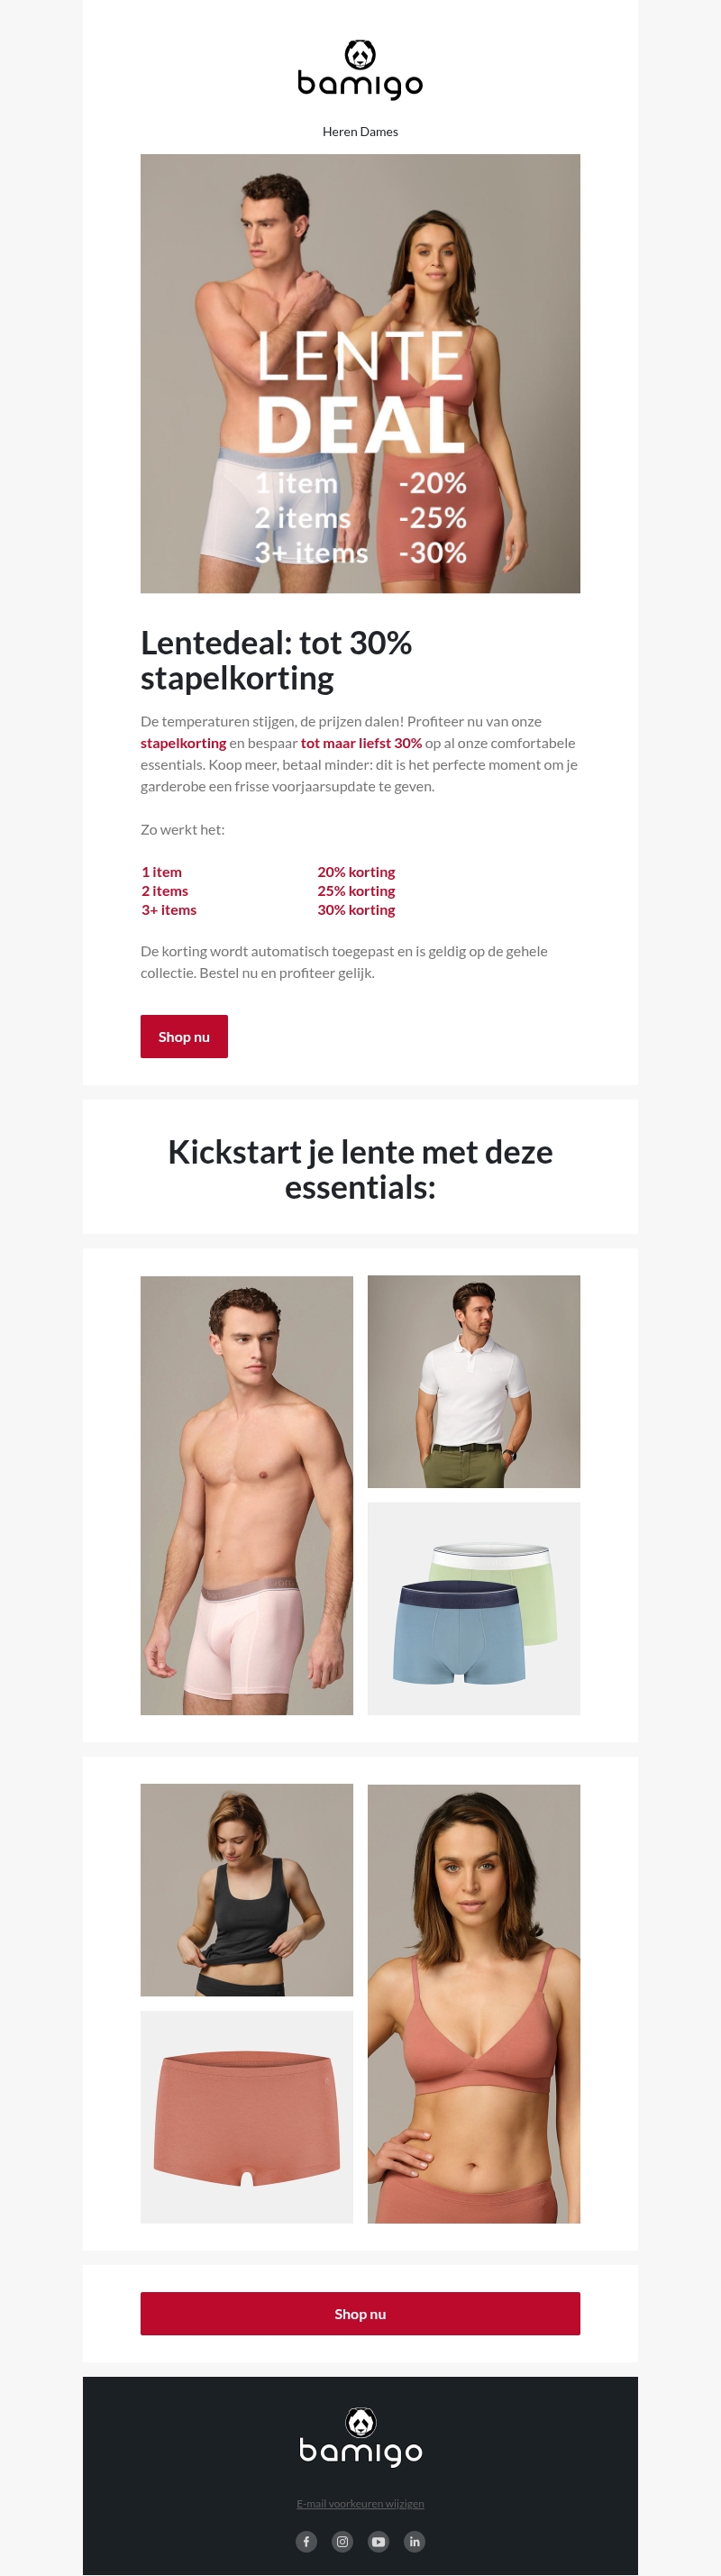
Task: Open 'E-mail voorkeuren wijzigen' link
Action: click(x=360, y=2503)
